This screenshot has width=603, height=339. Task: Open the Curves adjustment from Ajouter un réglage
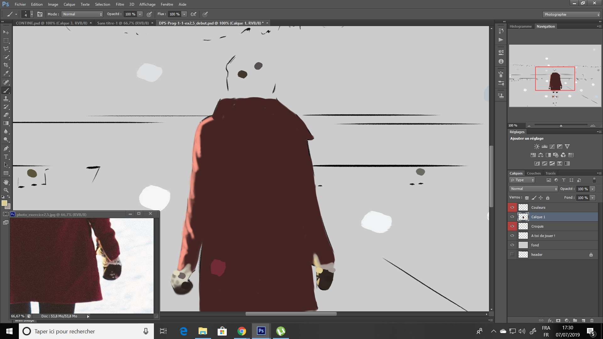[552, 146]
